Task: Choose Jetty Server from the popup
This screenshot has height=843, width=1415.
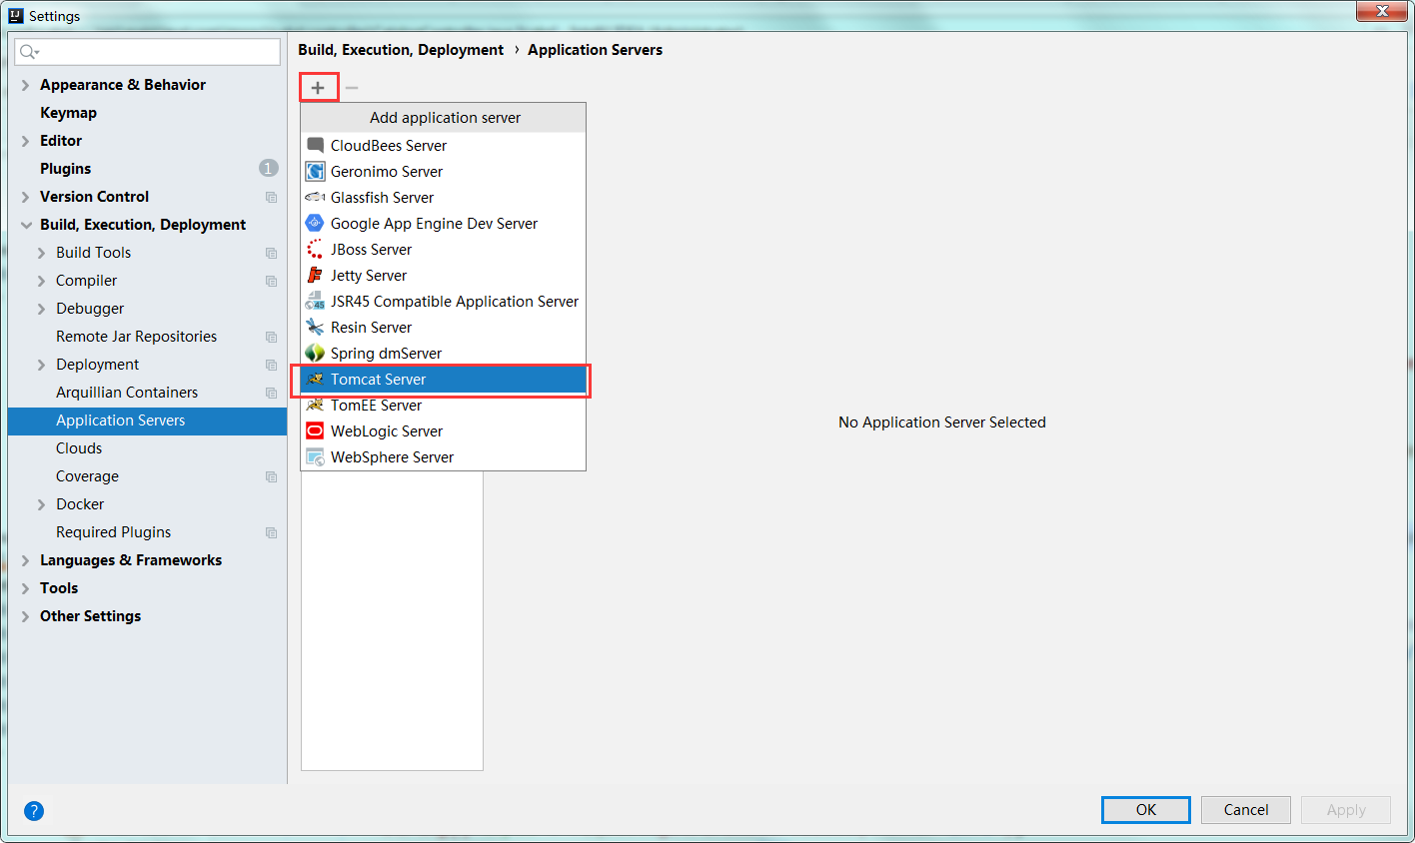Action: (444, 276)
